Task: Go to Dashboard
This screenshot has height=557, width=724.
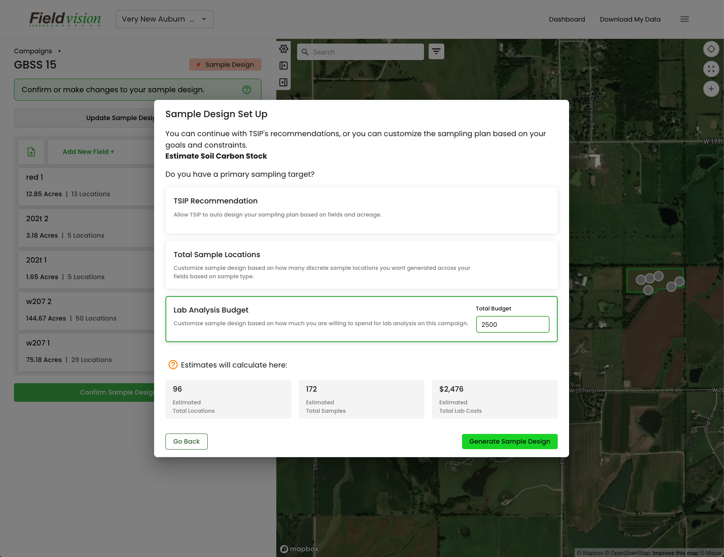Action: [567, 19]
